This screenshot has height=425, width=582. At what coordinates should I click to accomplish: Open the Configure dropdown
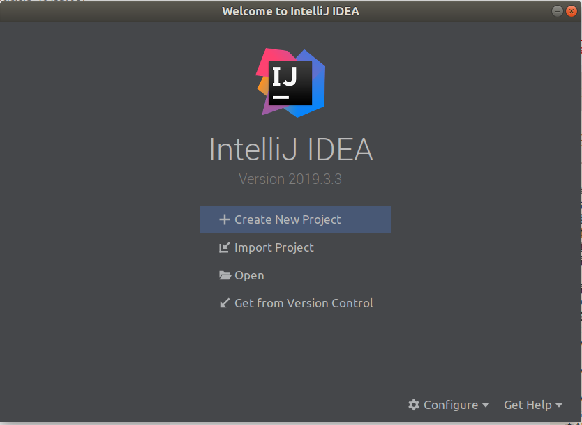[449, 405]
